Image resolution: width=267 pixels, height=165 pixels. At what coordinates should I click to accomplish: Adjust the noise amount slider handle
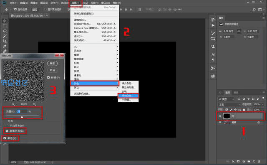click(x=22, y=117)
